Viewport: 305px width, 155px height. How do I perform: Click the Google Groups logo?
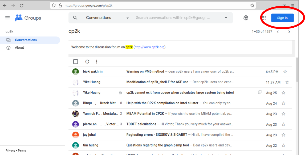[28, 18]
